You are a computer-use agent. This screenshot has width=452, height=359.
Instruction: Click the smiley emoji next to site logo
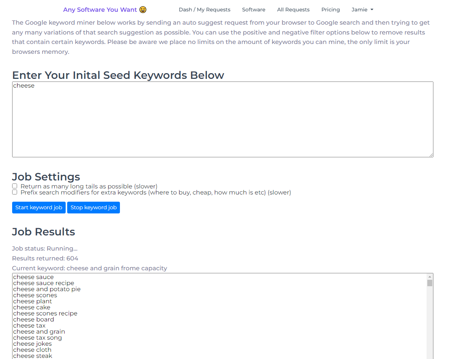(143, 9)
